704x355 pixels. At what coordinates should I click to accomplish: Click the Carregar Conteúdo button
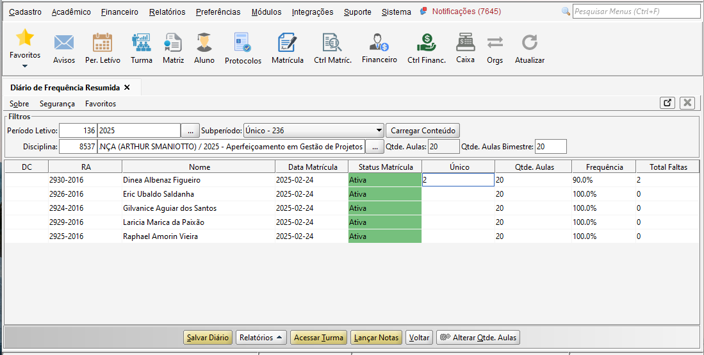[423, 131]
